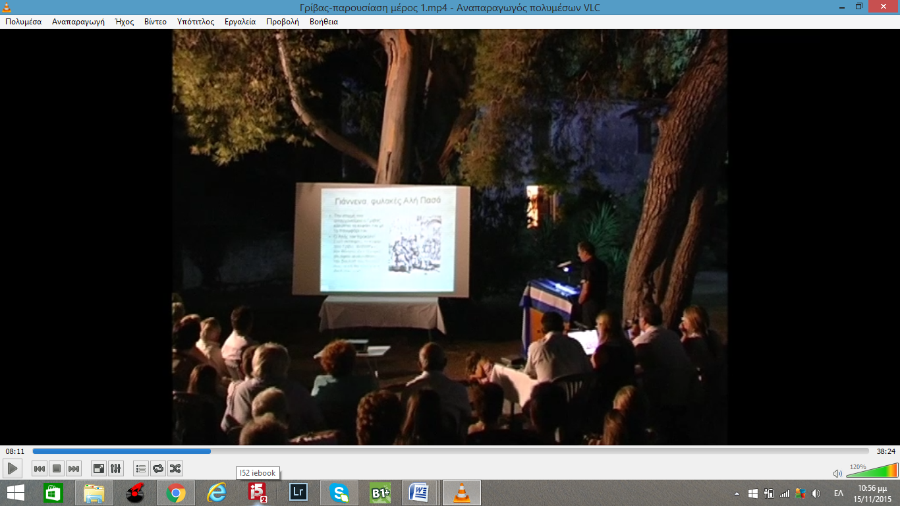Open network signal tray icon

pyautogui.click(x=784, y=493)
